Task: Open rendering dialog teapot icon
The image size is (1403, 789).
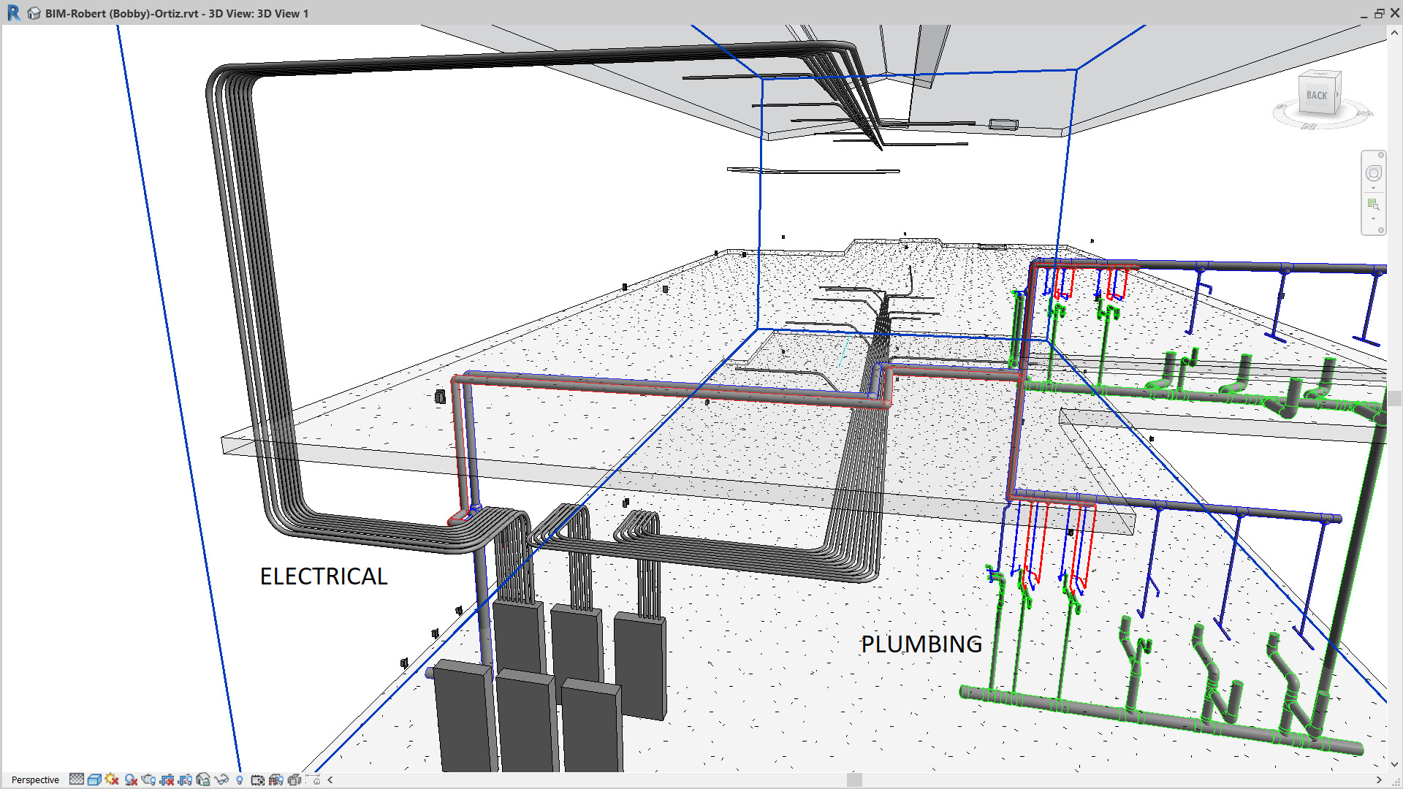Action: coord(148,780)
